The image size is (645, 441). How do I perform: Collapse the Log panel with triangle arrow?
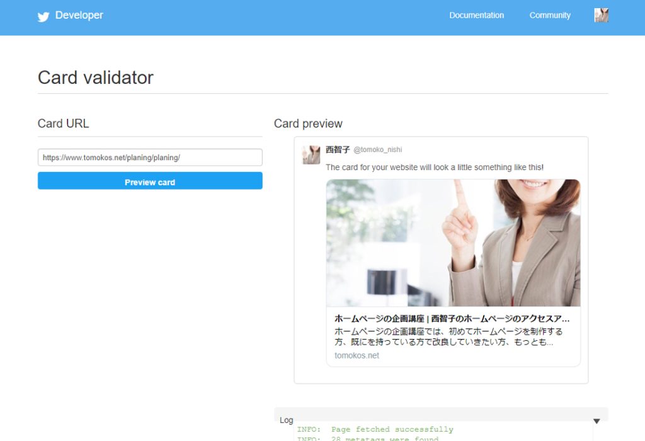pos(596,421)
